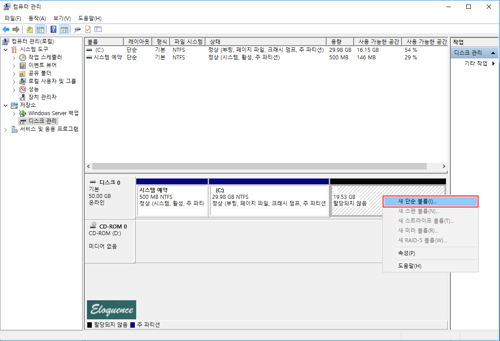Click the 디스크 0 disk icon
Screen dimensions: 500x341
coord(93,182)
